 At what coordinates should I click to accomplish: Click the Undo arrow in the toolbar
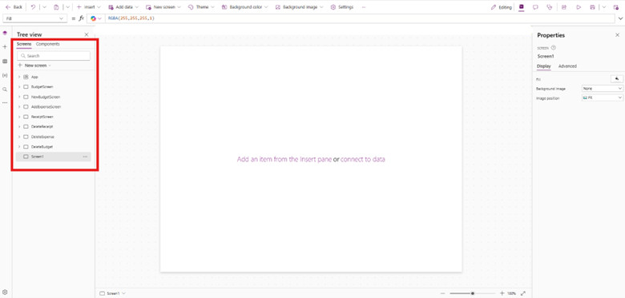pos(33,7)
